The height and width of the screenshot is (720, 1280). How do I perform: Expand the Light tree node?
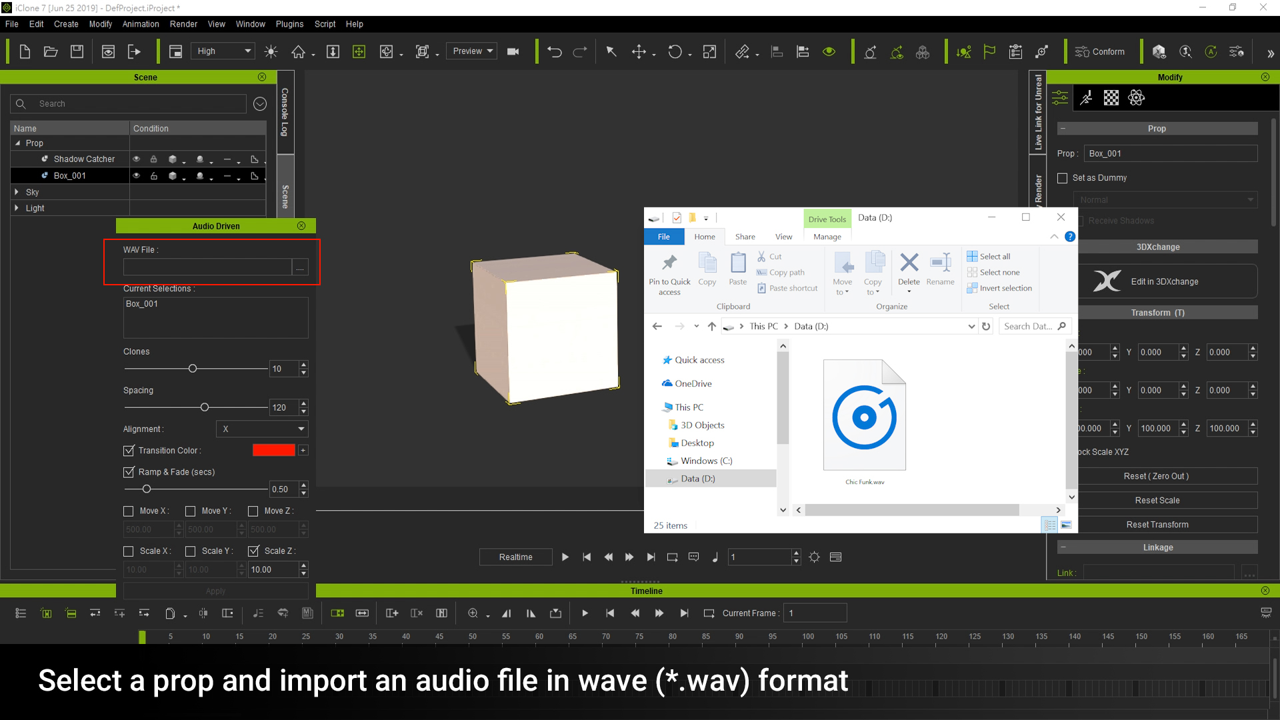coord(17,208)
